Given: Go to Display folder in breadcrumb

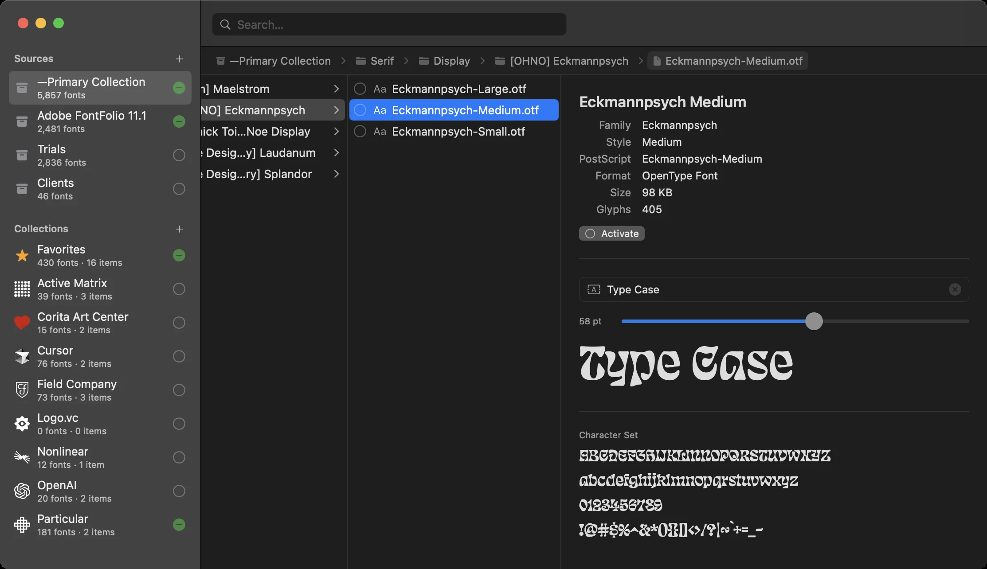Looking at the screenshot, I should click(x=444, y=61).
